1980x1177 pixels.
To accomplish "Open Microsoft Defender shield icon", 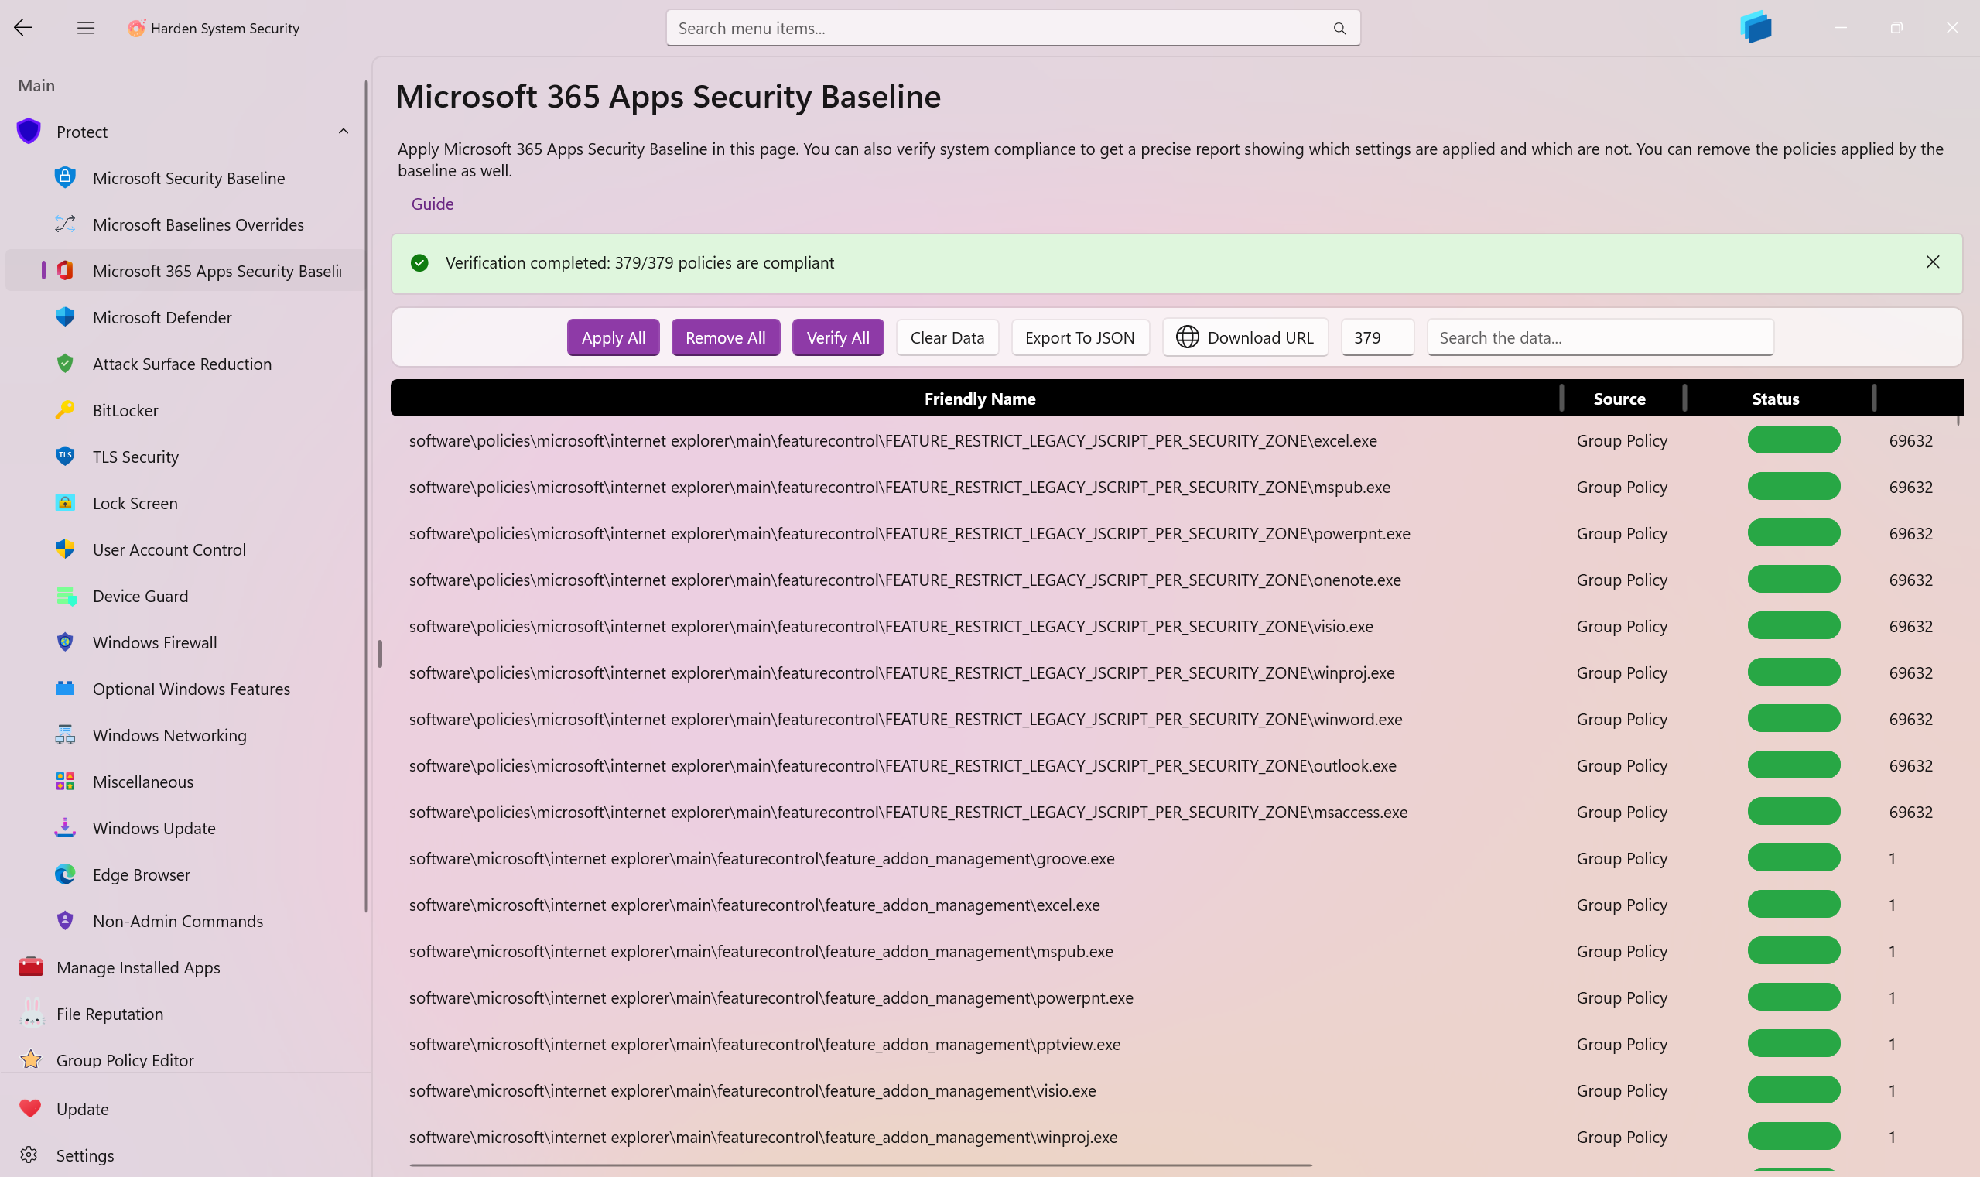I will pyautogui.click(x=65, y=317).
